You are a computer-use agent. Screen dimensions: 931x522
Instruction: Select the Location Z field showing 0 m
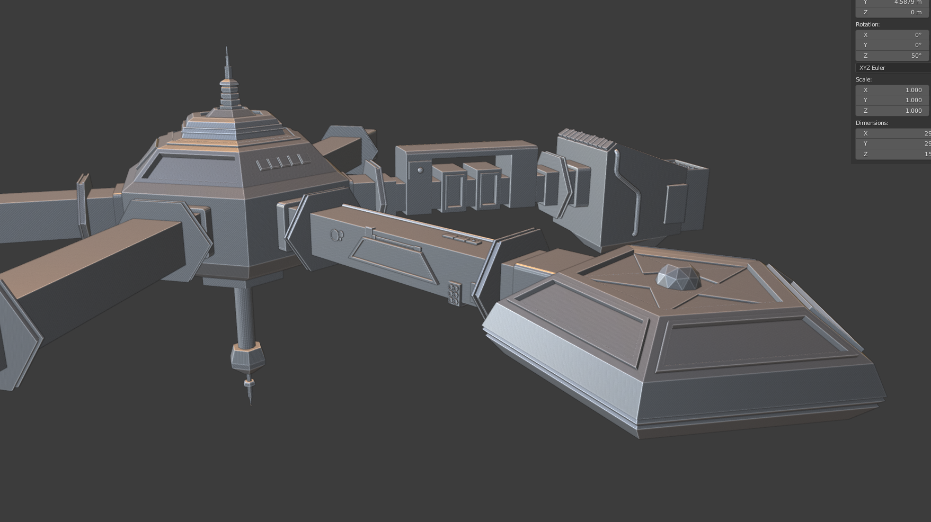pos(893,12)
